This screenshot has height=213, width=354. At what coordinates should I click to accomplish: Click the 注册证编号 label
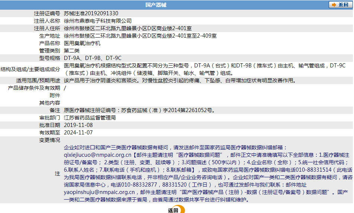point(47,13)
